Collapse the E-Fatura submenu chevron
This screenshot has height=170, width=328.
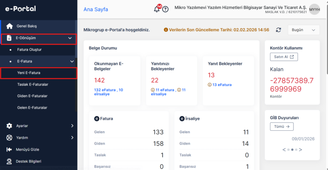(x=72, y=61)
